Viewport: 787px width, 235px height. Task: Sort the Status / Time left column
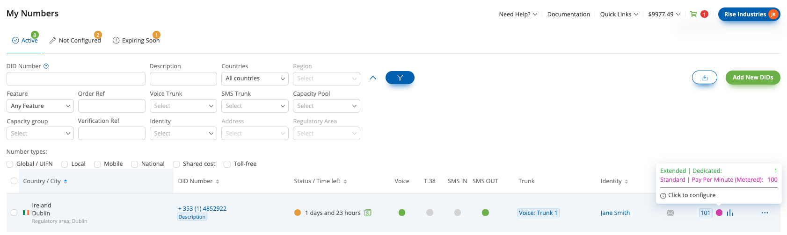coord(345,181)
